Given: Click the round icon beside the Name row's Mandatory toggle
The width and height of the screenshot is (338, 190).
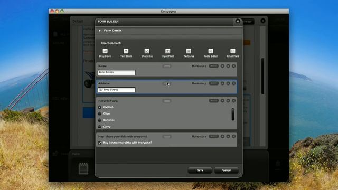Looking at the screenshot, I should coord(222,66).
